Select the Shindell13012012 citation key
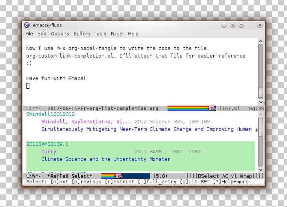The width and height of the screenshot is (287, 207). 50,114
